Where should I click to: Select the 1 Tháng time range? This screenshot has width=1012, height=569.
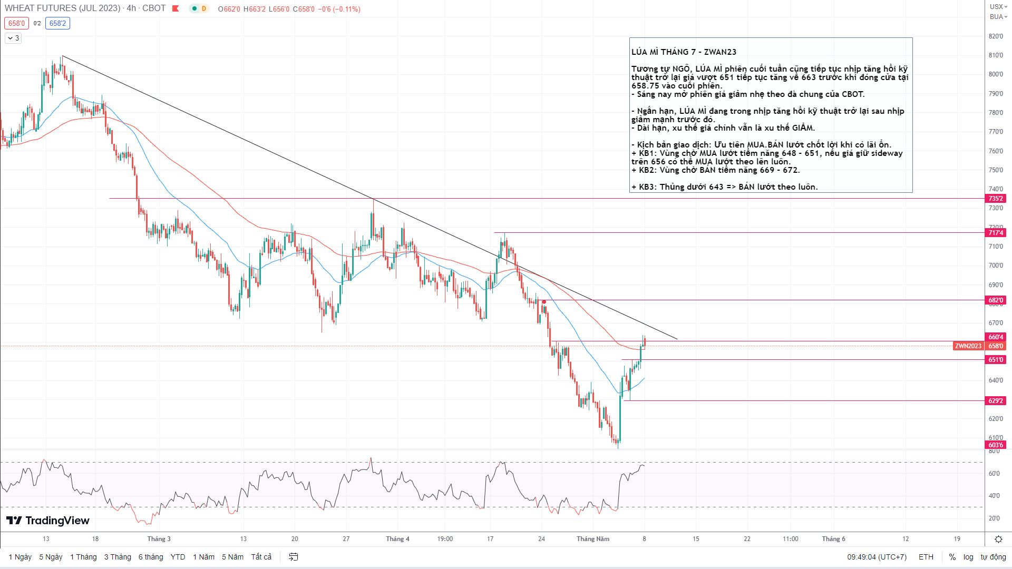pyautogui.click(x=83, y=557)
